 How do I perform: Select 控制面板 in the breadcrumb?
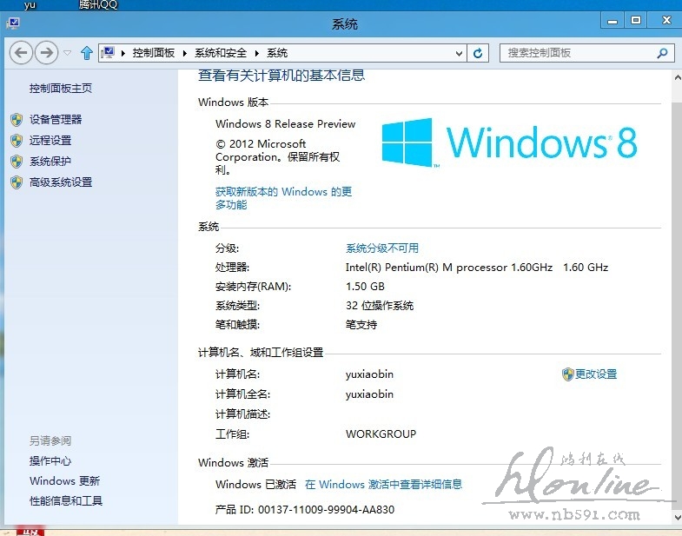pos(154,53)
